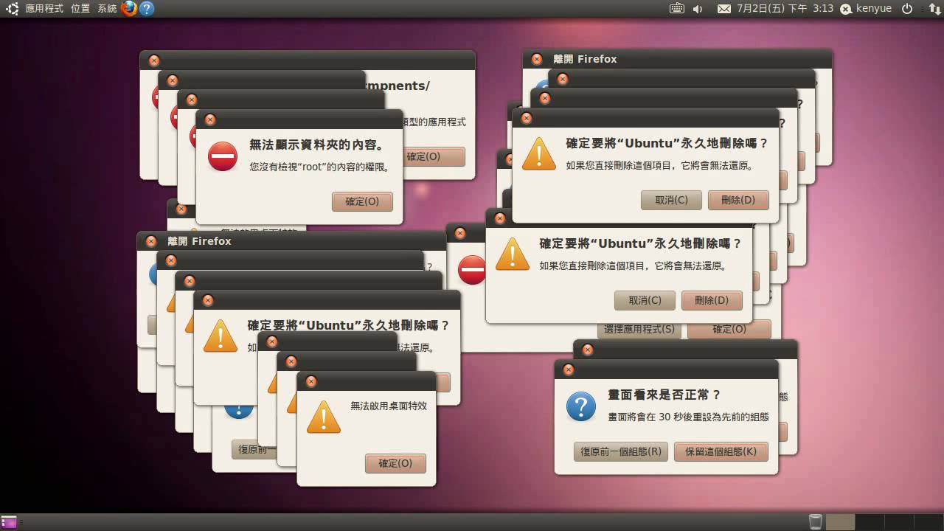Click the warning icon in 無法啟用桌面特效 dialog
Image resolution: width=944 pixels, height=531 pixels.
pyautogui.click(x=323, y=417)
